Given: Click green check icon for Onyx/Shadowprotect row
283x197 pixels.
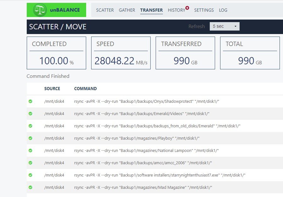Looking at the screenshot, I should [x=31, y=101].
